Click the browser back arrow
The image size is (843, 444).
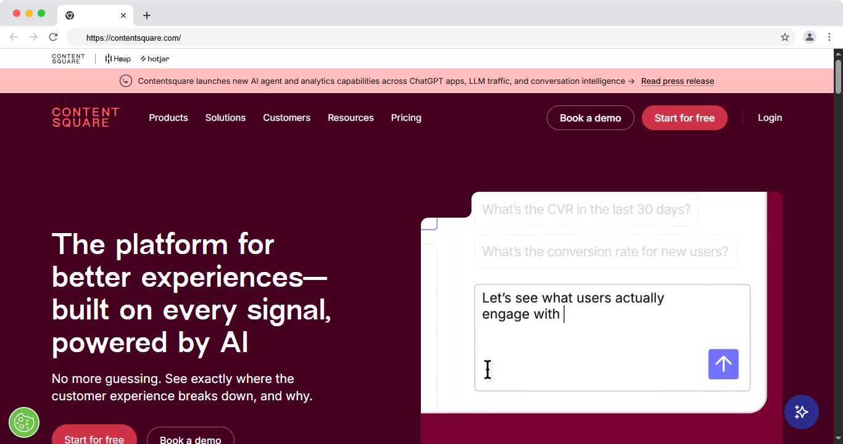click(14, 37)
